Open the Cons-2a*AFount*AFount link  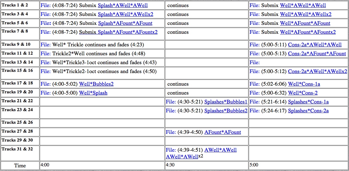coord(317,53)
